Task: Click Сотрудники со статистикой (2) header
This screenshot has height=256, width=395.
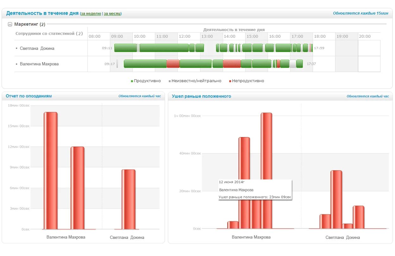Action: coord(49,33)
